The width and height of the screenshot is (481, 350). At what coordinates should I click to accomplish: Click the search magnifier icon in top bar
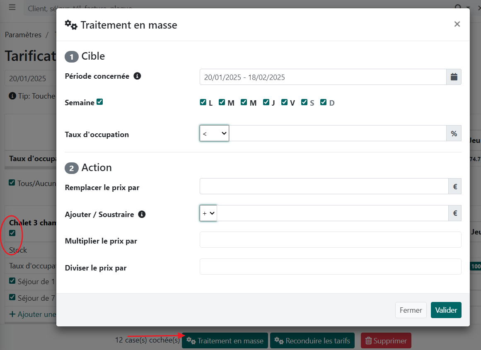click(x=458, y=7)
